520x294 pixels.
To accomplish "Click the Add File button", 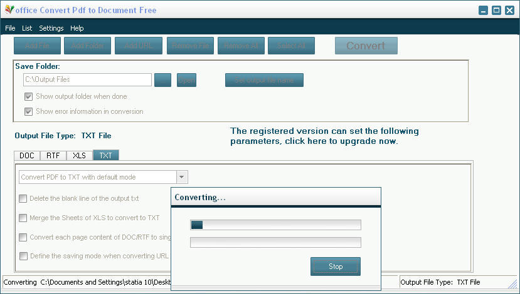I will 37,46.
